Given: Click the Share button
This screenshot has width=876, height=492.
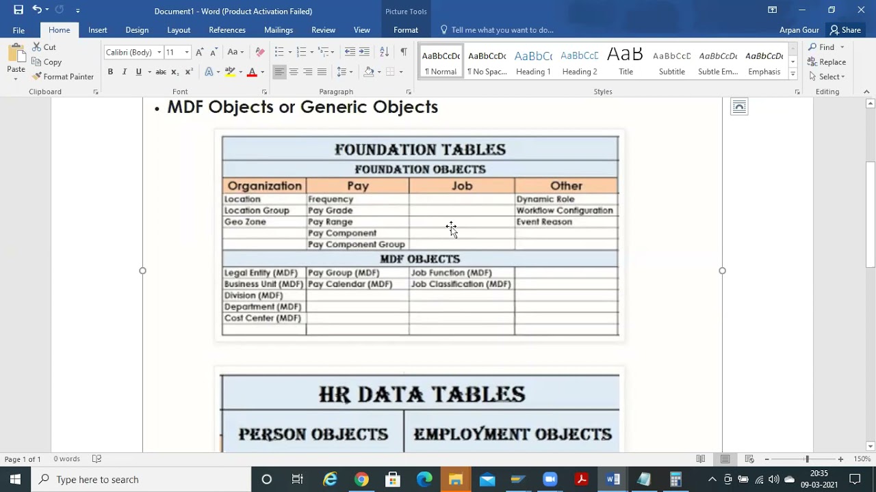Looking at the screenshot, I should [845, 30].
